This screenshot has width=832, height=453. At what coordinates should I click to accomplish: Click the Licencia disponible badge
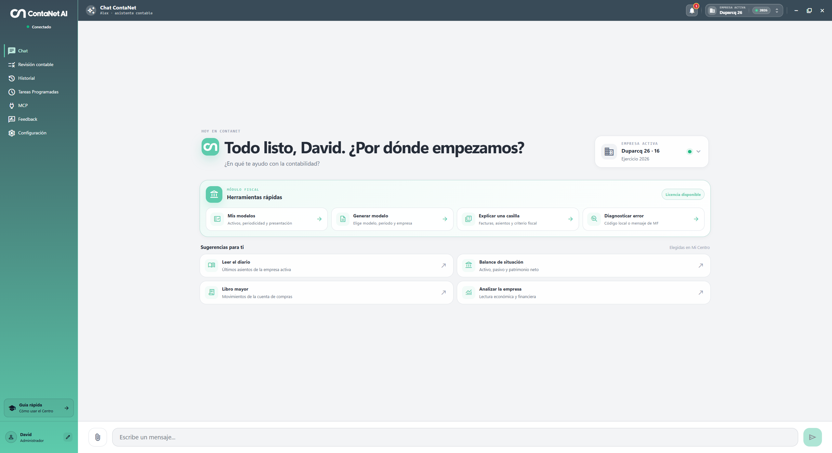coord(683,194)
